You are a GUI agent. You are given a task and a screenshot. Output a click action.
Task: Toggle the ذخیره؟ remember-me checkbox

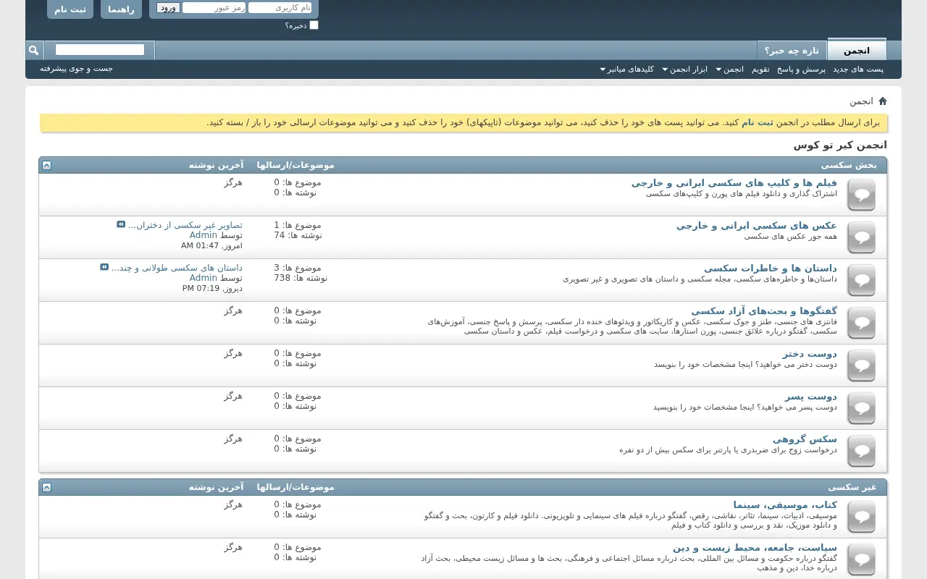(x=314, y=25)
